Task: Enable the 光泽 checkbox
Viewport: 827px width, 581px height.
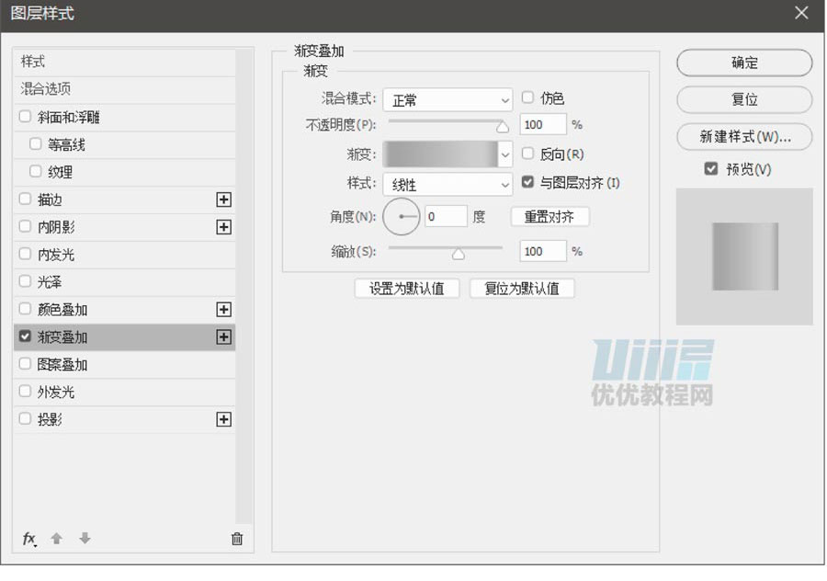Action: (x=25, y=281)
